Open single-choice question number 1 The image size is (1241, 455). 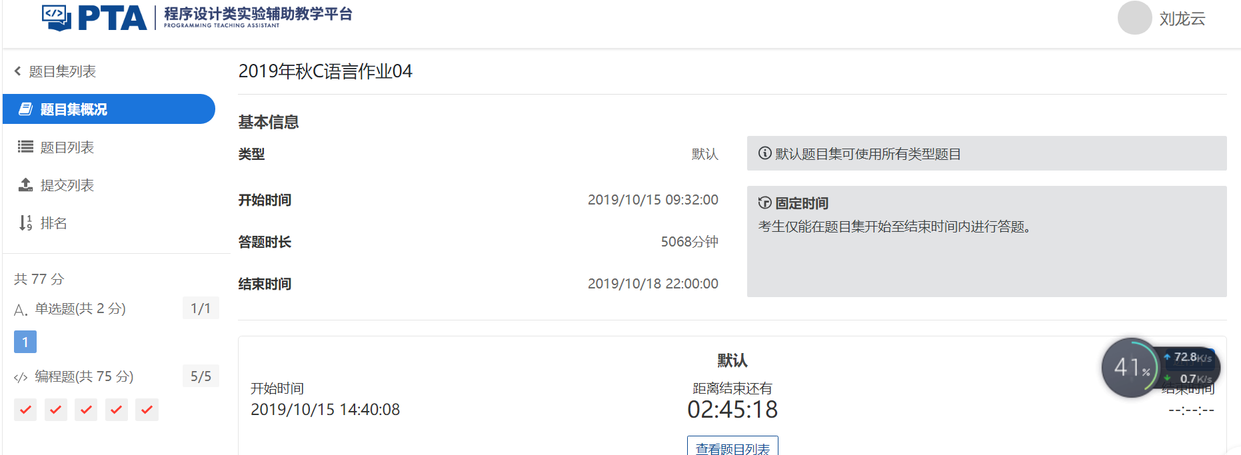pos(25,342)
